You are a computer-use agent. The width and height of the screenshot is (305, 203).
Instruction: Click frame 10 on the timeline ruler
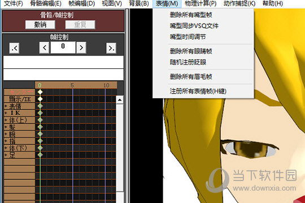tap(106, 85)
